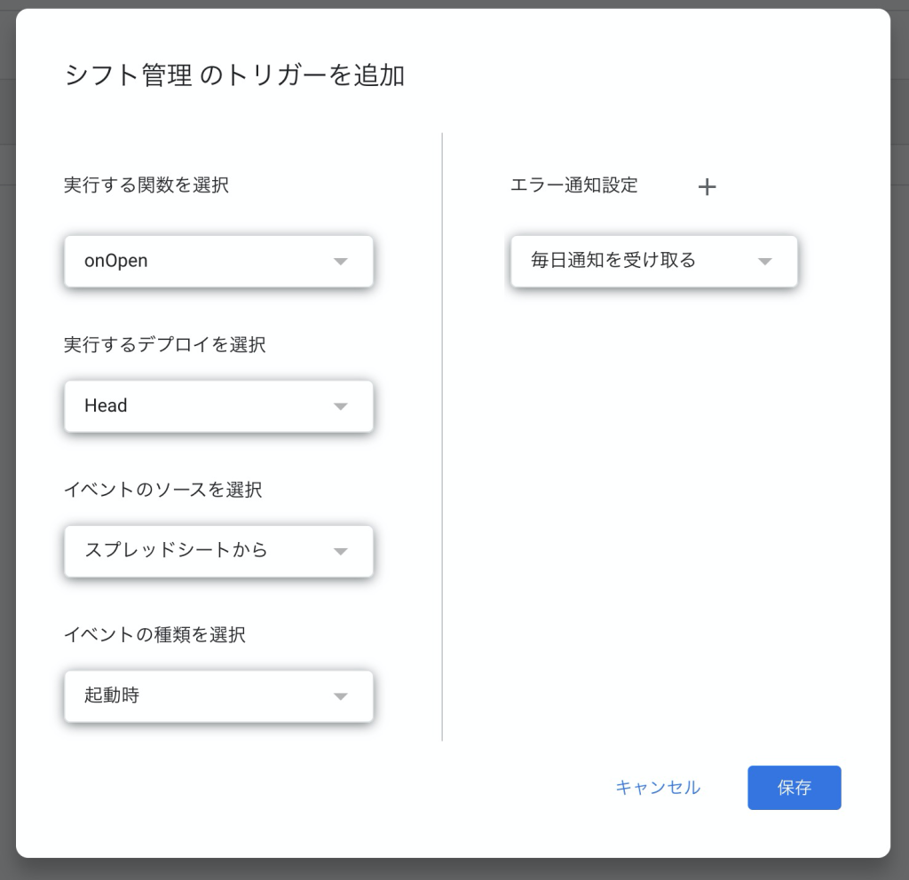
Task: Save the trigger with the 保存 button
Action: 794,788
